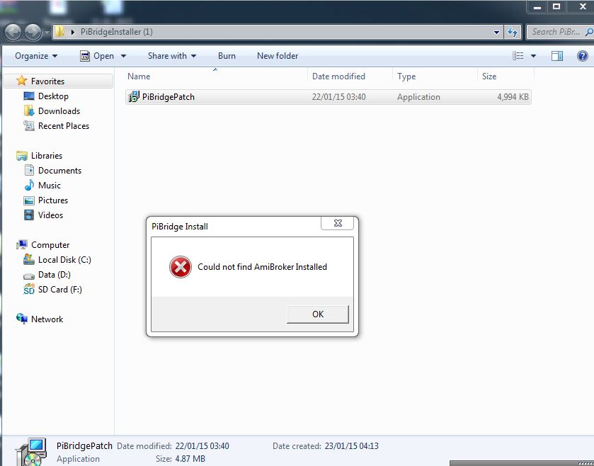594x466 pixels.
Task: Minimize the Explorer window
Action: 537,7
